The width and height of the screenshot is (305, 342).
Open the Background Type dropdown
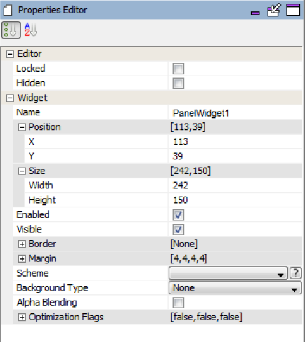click(x=235, y=287)
